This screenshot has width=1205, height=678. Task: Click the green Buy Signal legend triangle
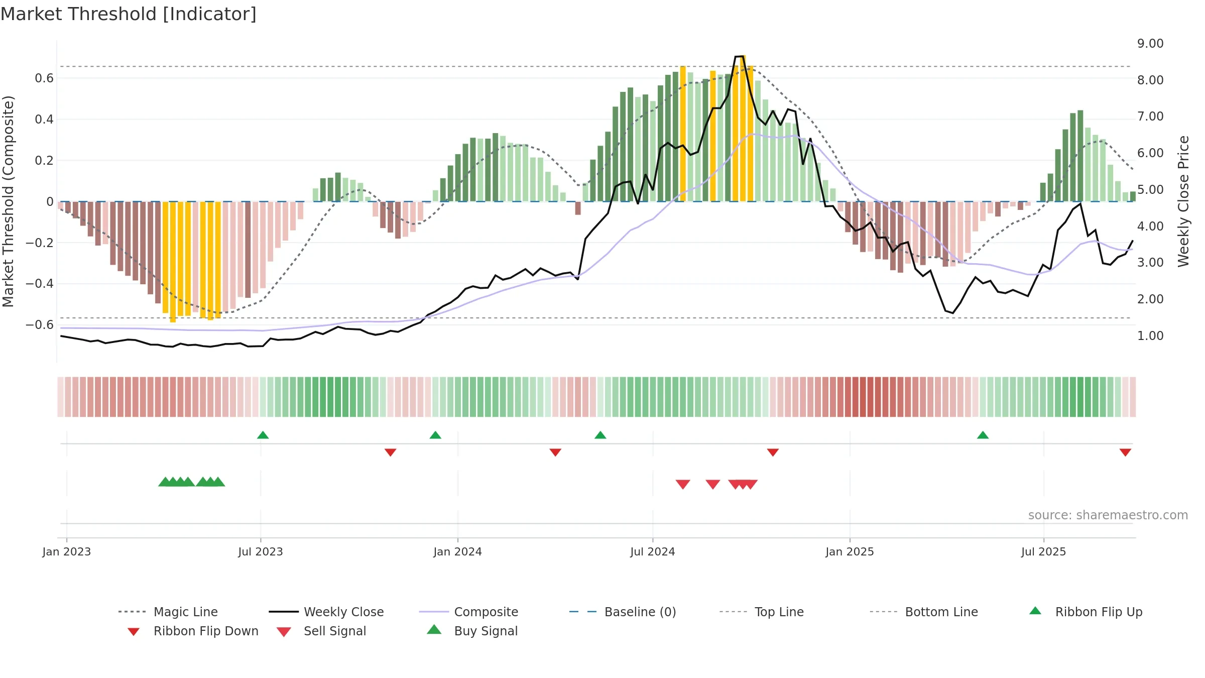click(x=434, y=629)
